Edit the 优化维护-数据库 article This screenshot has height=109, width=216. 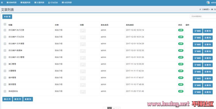(x=197, y=51)
